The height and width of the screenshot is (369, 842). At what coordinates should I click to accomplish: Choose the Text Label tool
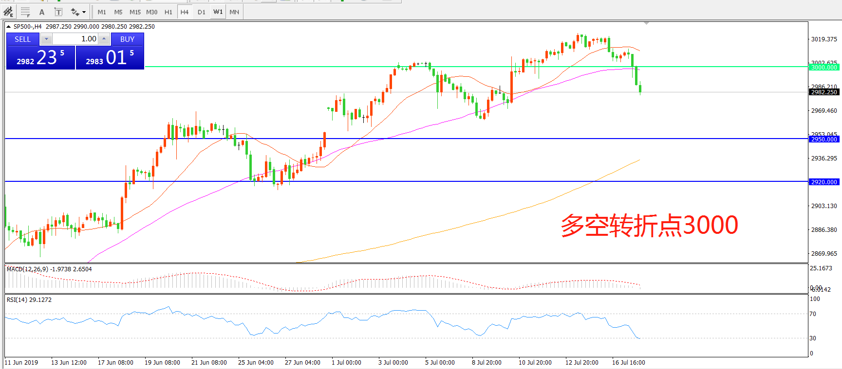[x=58, y=12]
